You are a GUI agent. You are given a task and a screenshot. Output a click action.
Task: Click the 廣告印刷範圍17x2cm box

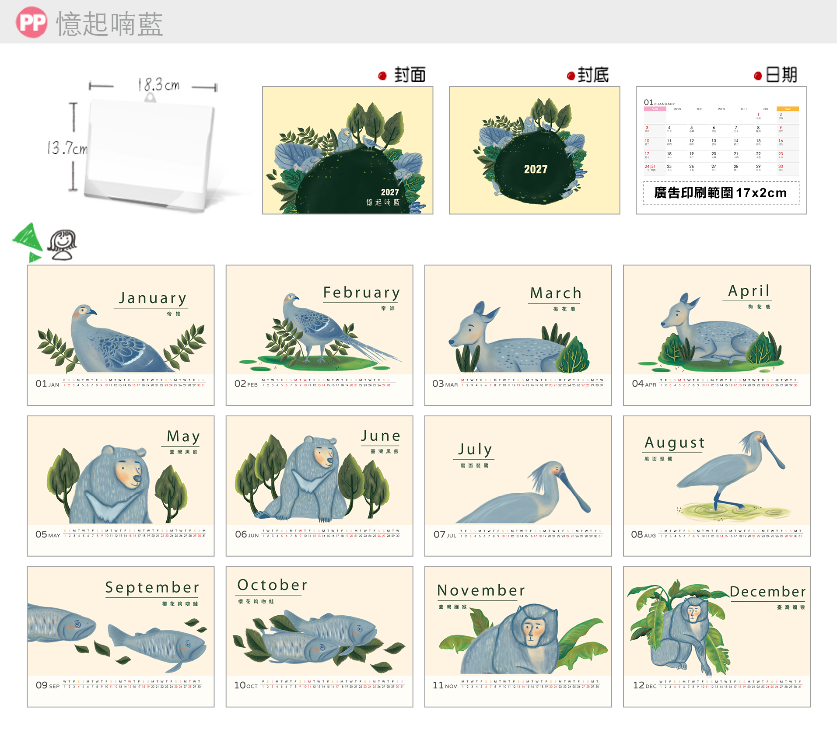point(721,193)
